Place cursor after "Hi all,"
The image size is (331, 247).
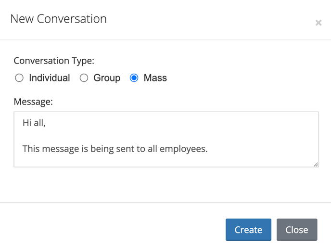(x=46, y=123)
